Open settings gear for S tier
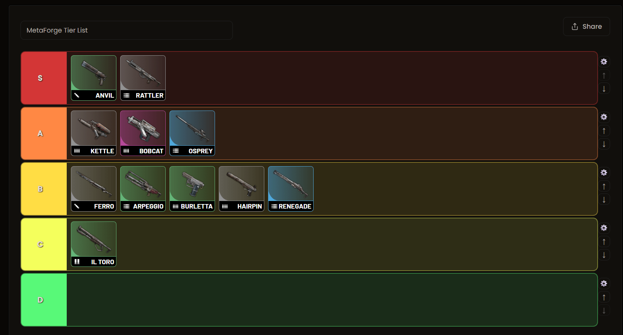This screenshot has width=623, height=335. pos(604,62)
